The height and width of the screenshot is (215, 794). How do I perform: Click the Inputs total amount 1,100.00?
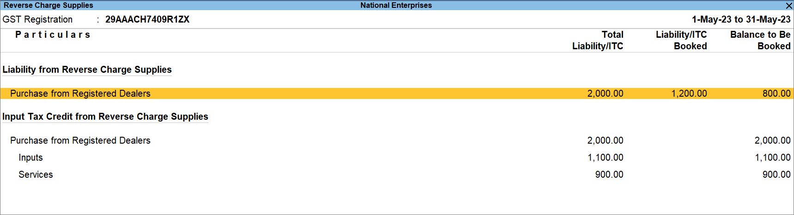pos(605,157)
